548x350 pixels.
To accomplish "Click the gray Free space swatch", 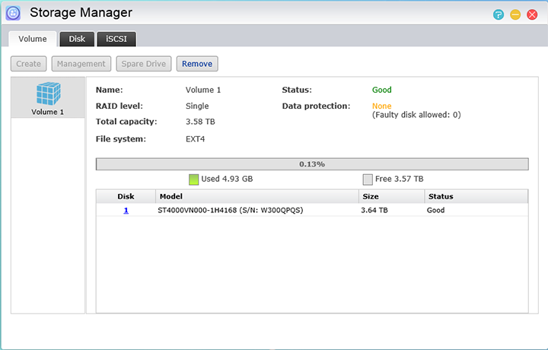I will pyautogui.click(x=368, y=179).
